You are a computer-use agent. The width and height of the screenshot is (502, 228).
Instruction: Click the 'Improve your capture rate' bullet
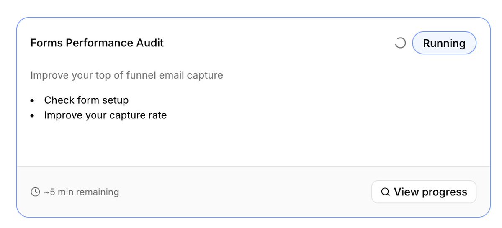[106, 115]
